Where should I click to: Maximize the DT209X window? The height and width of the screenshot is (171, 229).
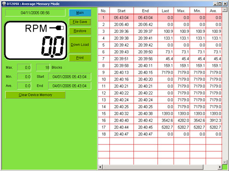coord(219,4)
